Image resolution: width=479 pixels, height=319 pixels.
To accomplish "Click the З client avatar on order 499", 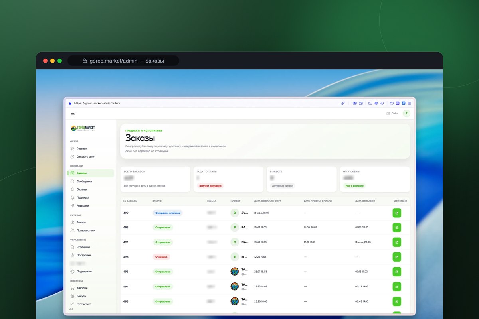I will [235, 213].
